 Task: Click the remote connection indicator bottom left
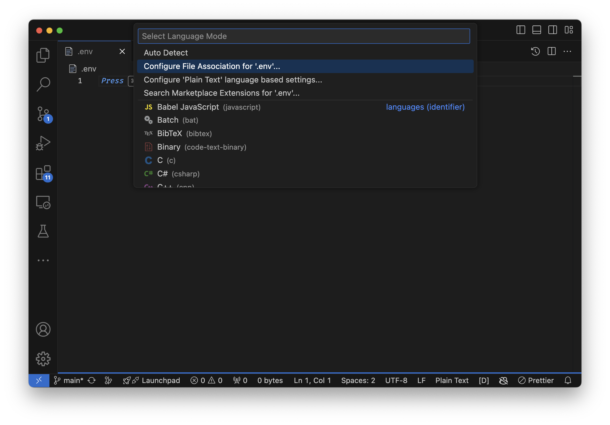pos(39,380)
